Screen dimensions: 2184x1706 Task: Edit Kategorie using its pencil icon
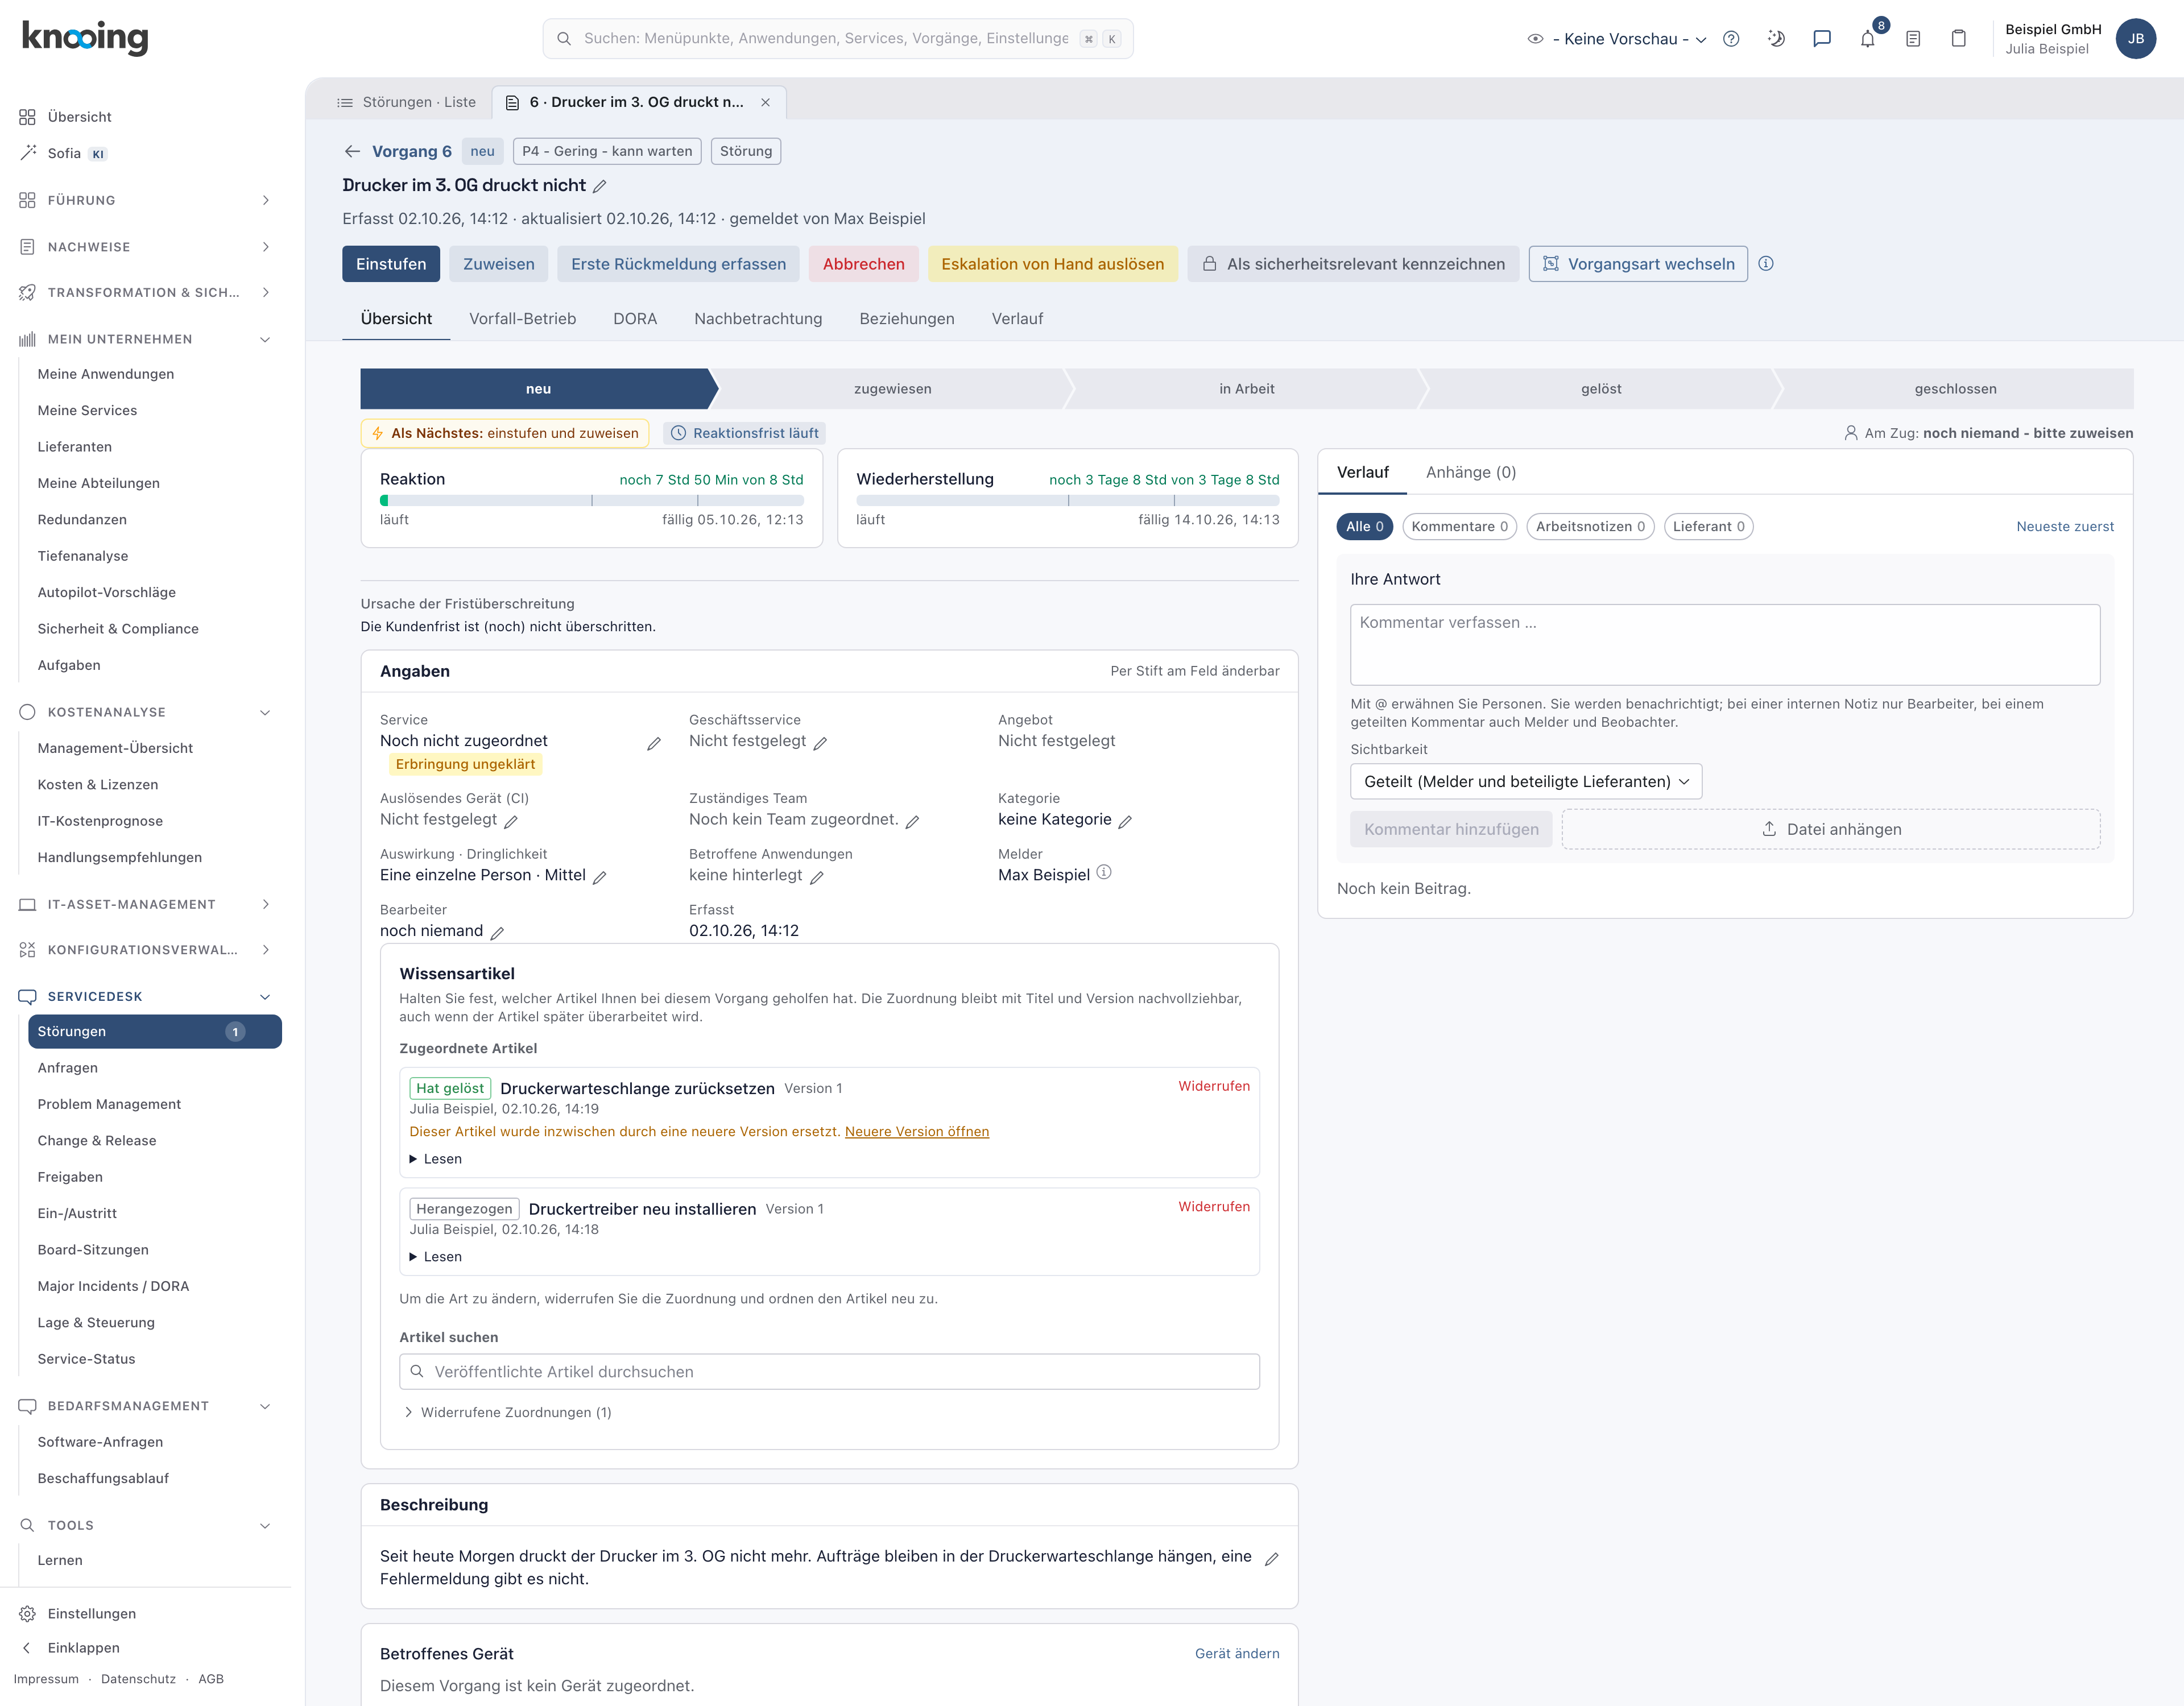pyautogui.click(x=1125, y=821)
